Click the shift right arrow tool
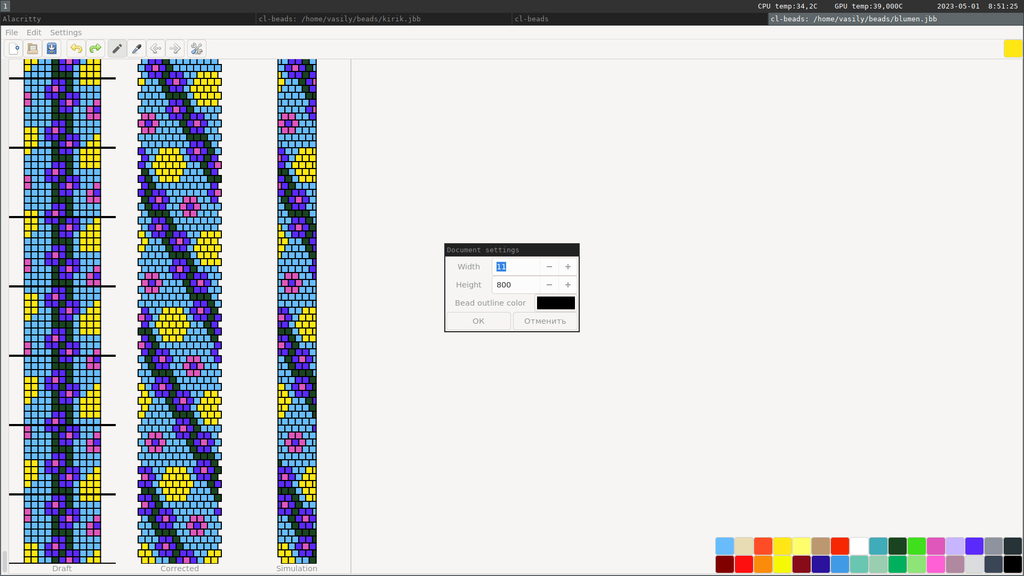 pos(175,49)
